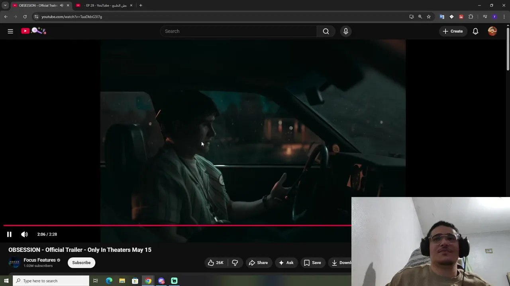View site information icon in address bar

(36, 17)
